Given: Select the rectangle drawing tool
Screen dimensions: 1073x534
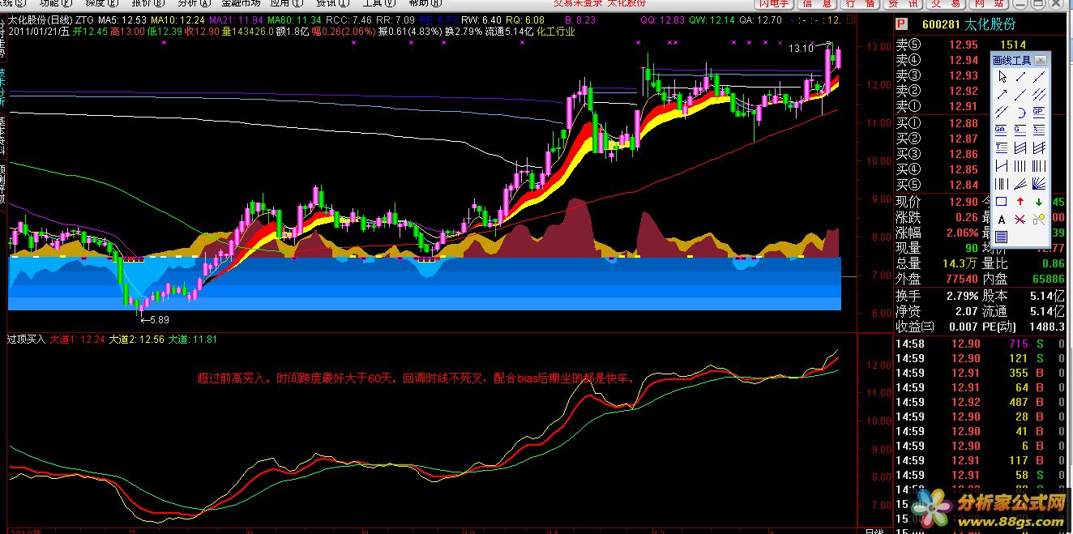Looking at the screenshot, I should coord(1002,201).
